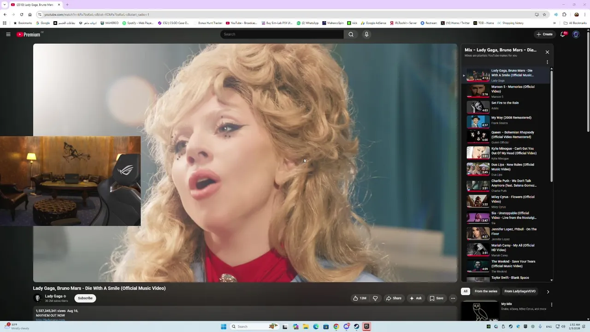The height and width of the screenshot is (332, 590).
Task: Open Chrome from the taskbar
Action: [336, 326]
